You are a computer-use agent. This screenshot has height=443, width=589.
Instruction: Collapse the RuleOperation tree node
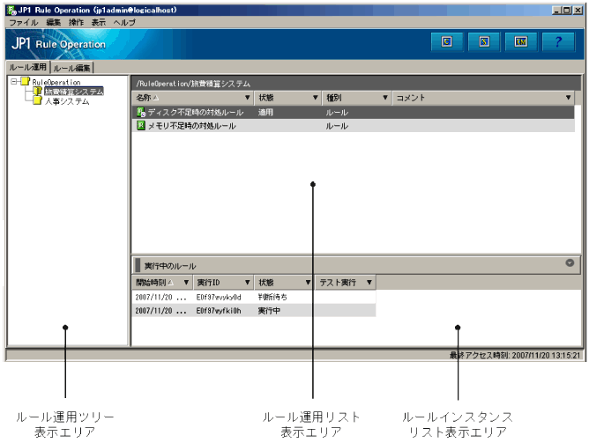[14, 81]
